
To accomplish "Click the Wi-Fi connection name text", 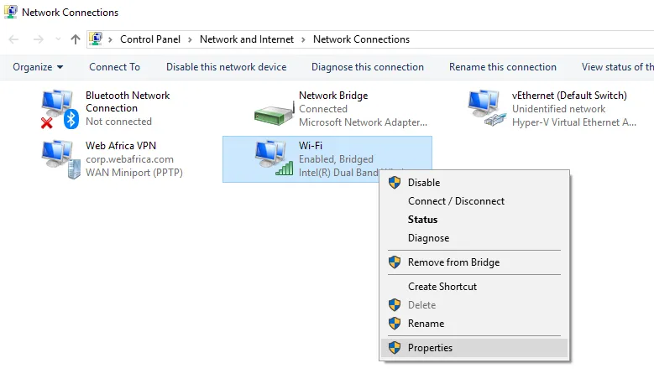I will (x=311, y=146).
